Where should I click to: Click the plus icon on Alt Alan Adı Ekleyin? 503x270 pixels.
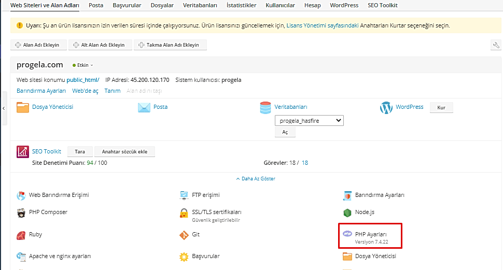click(76, 45)
